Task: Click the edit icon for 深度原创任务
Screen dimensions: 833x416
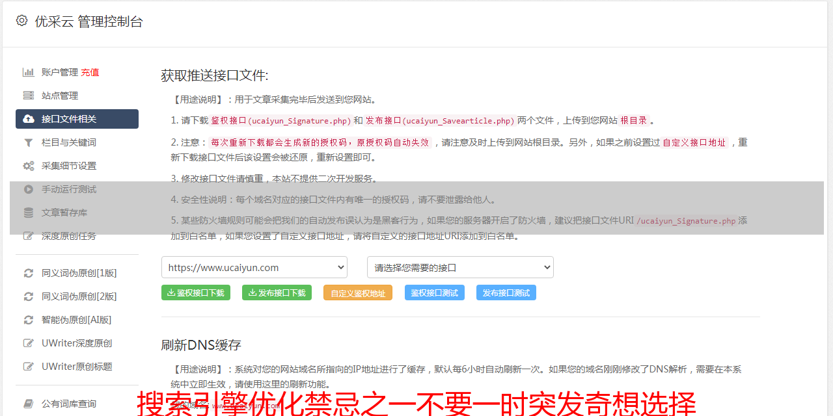Action: tap(29, 236)
